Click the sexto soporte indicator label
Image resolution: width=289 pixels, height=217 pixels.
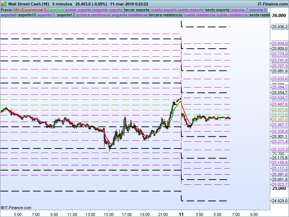[x=217, y=10]
